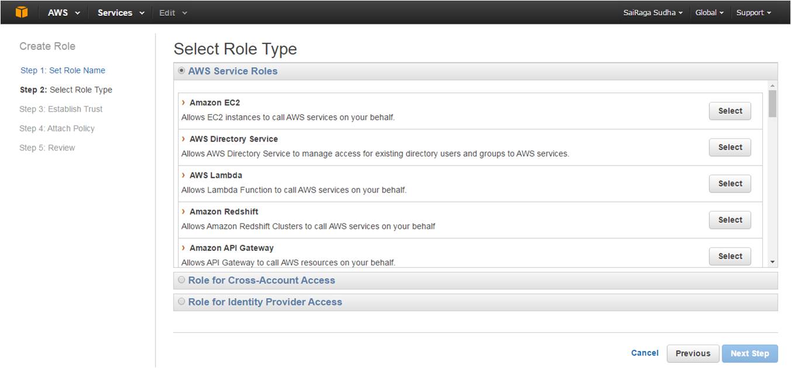Open the Global region menu

pyautogui.click(x=709, y=12)
